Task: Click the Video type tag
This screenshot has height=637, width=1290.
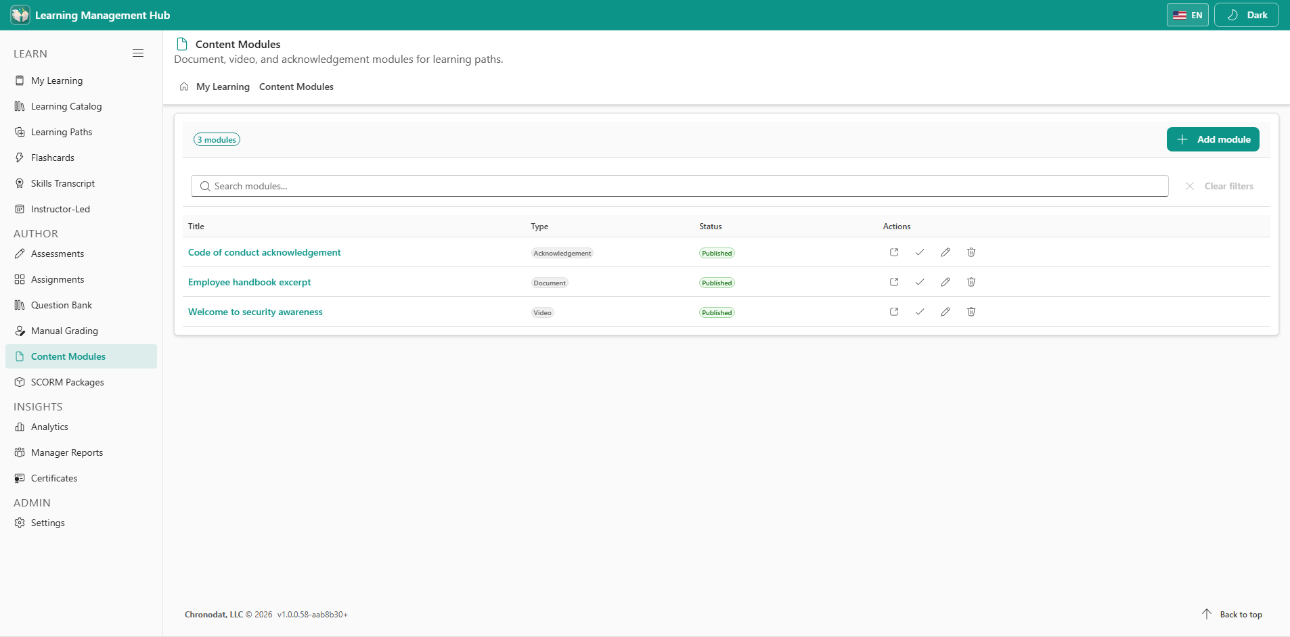Action: coord(543,313)
